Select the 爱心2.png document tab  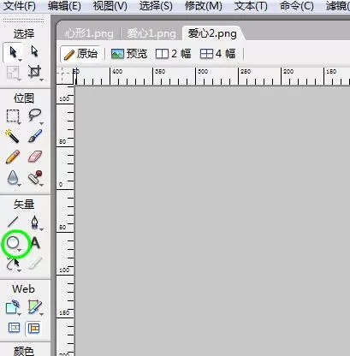[x=212, y=33]
